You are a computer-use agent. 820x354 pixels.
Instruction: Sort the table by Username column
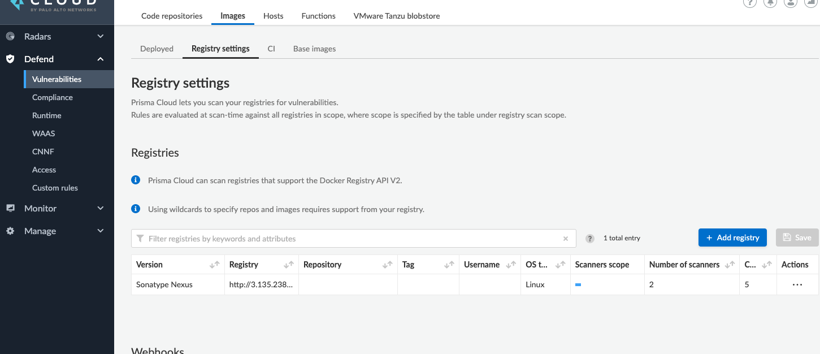[510, 265]
